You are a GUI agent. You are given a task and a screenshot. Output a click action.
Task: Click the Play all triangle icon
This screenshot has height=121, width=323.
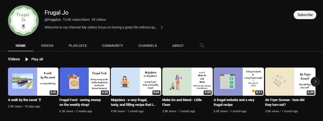27,59
